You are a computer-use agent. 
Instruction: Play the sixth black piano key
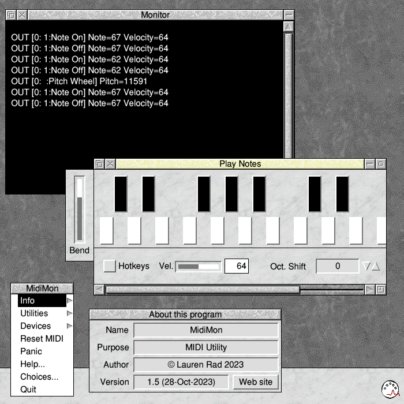pos(315,194)
